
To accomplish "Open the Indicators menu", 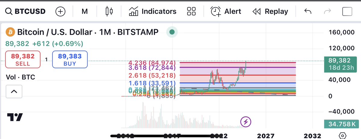I will [152, 12].
